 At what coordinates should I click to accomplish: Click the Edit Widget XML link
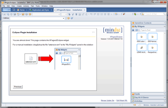pos(122,100)
